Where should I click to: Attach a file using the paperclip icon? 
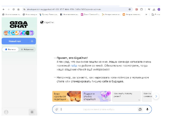[x=57, y=109]
